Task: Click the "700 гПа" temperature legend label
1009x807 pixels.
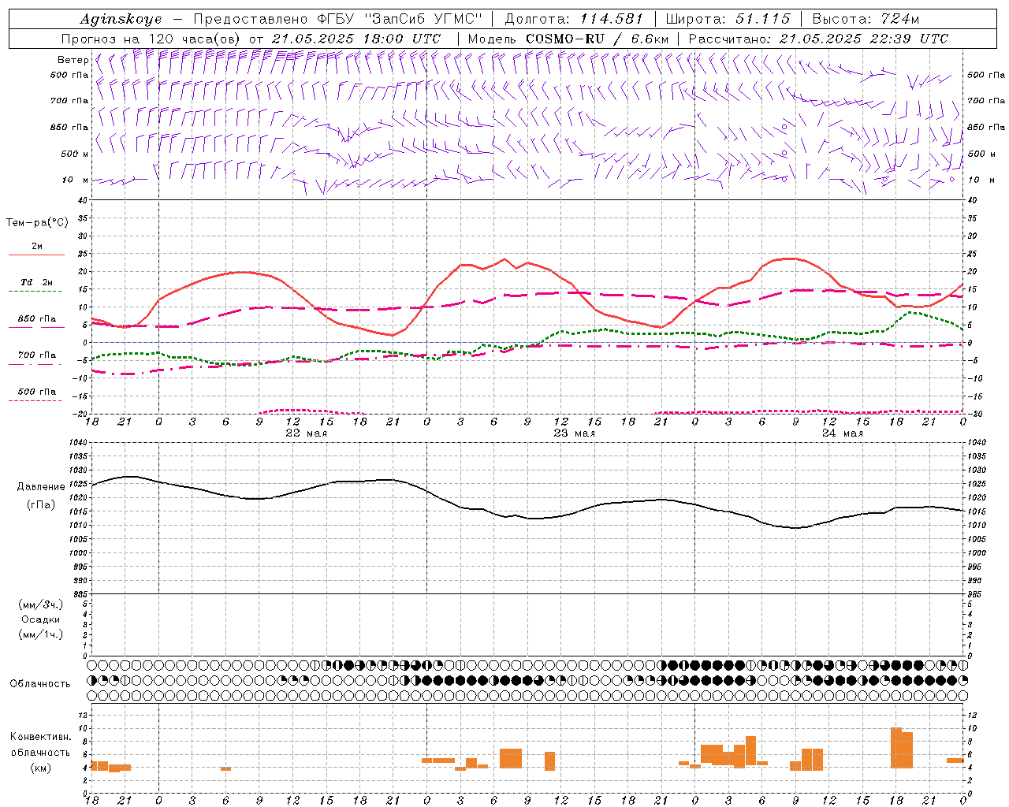Action: pyautogui.click(x=36, y=355)
